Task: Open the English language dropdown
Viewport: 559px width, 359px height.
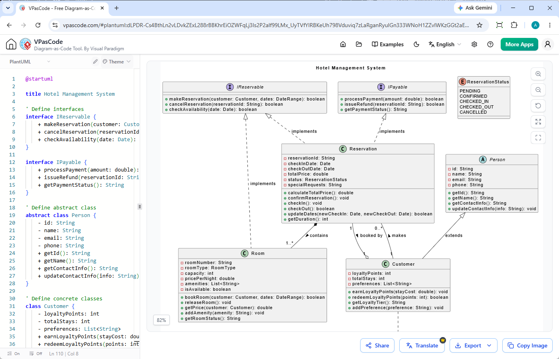Action: pyautogui.click(x=445, y=44)
